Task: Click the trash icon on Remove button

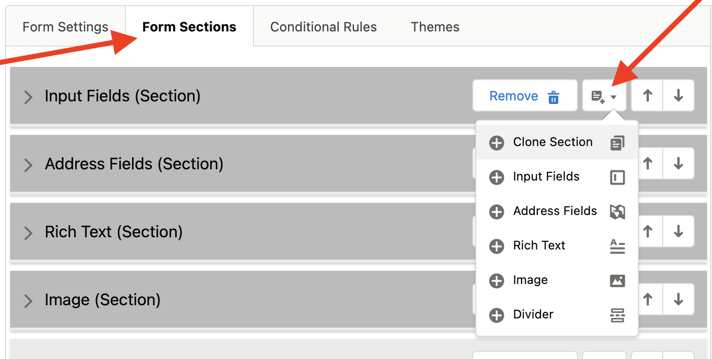Action: coord(554,96)
